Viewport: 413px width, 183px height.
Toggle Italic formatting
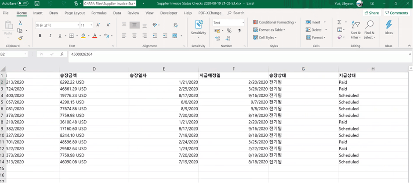point(50,35)
